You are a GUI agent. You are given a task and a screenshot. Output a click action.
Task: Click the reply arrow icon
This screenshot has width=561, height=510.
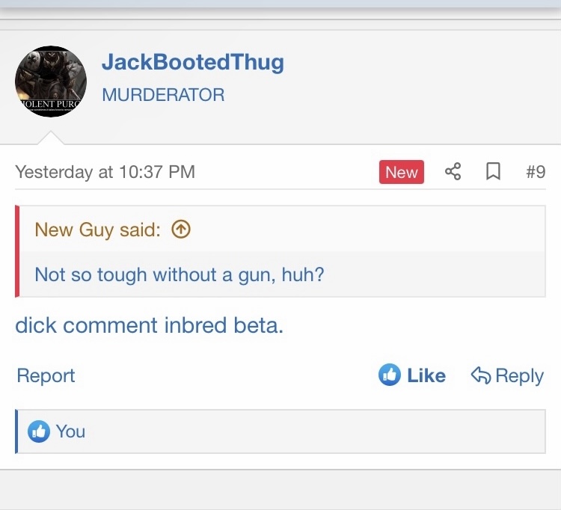[481, 375]
